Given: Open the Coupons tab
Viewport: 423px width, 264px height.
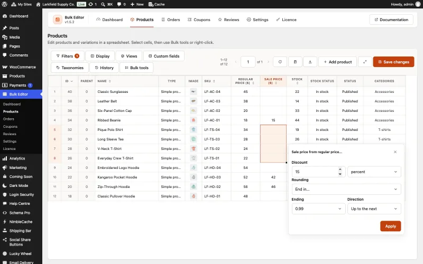Looking at the screenshot, I should click(x=199, y=20).
